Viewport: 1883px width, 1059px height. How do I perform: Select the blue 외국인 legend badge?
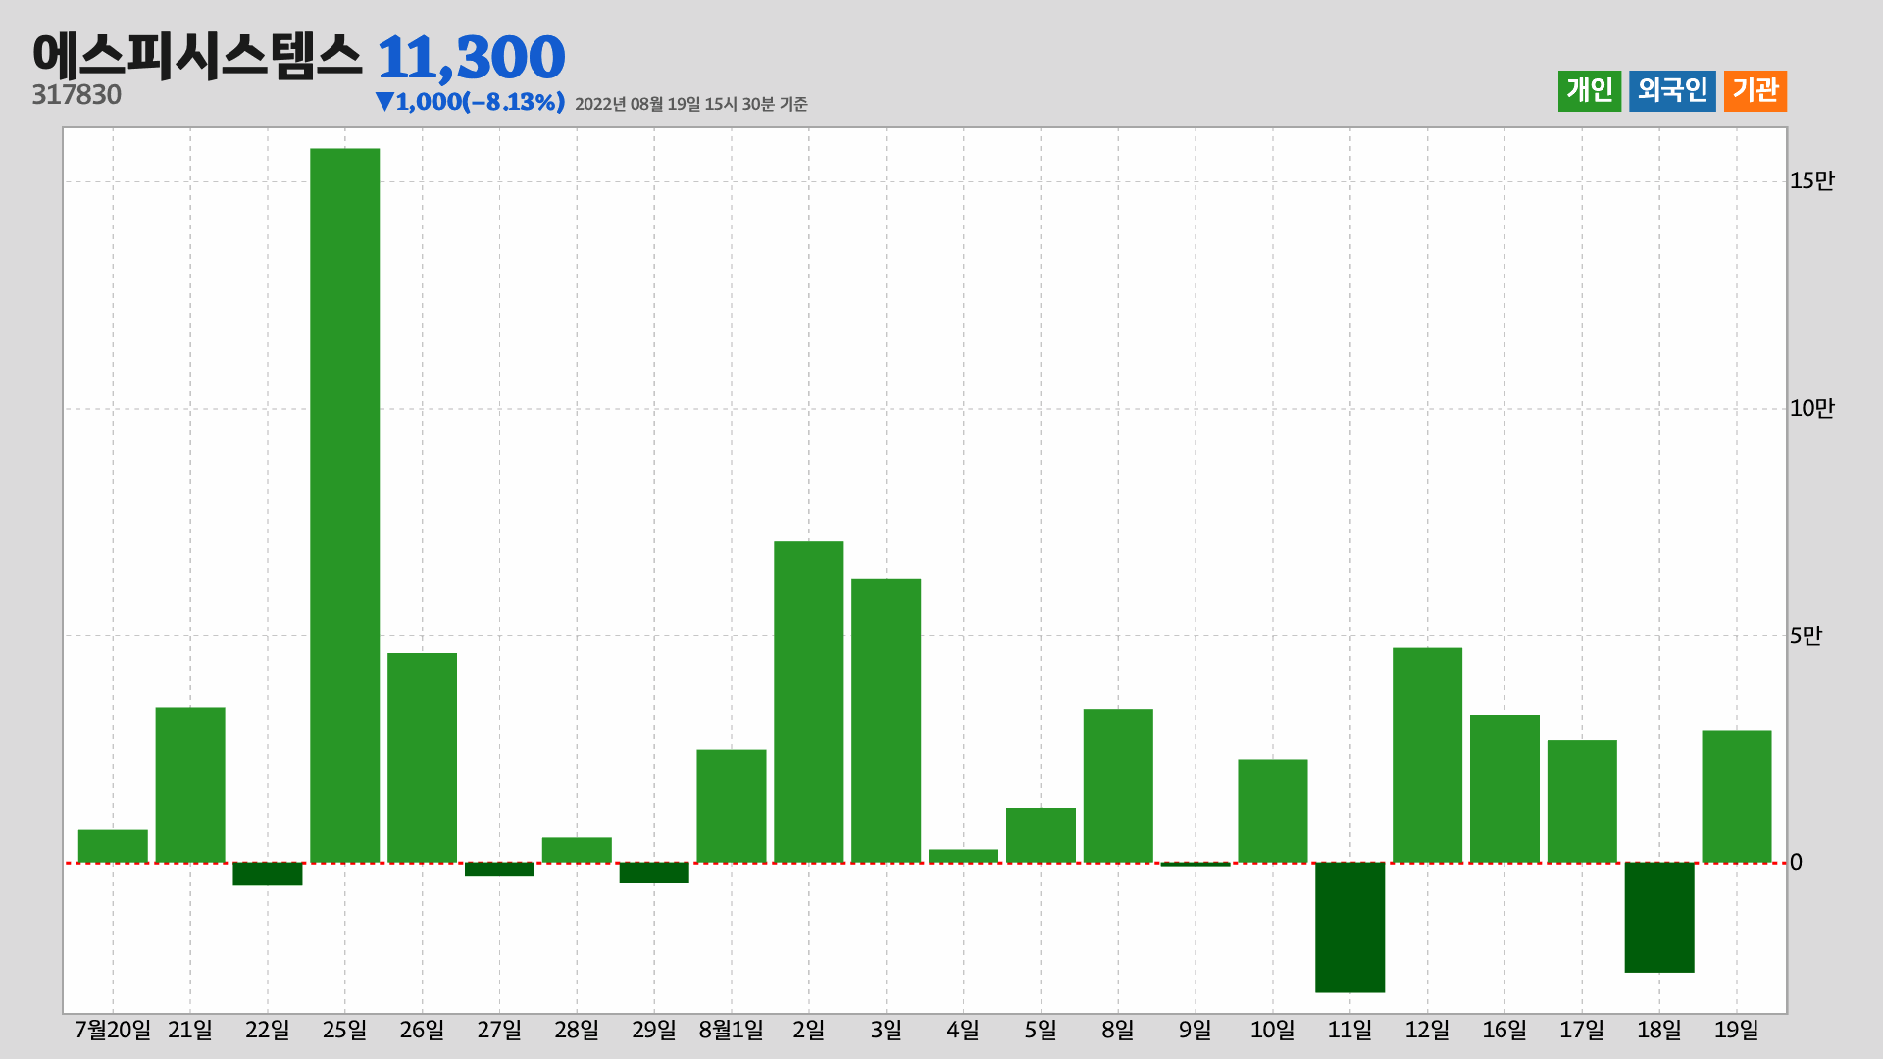pyautogui.click(x=1672, y=91)
